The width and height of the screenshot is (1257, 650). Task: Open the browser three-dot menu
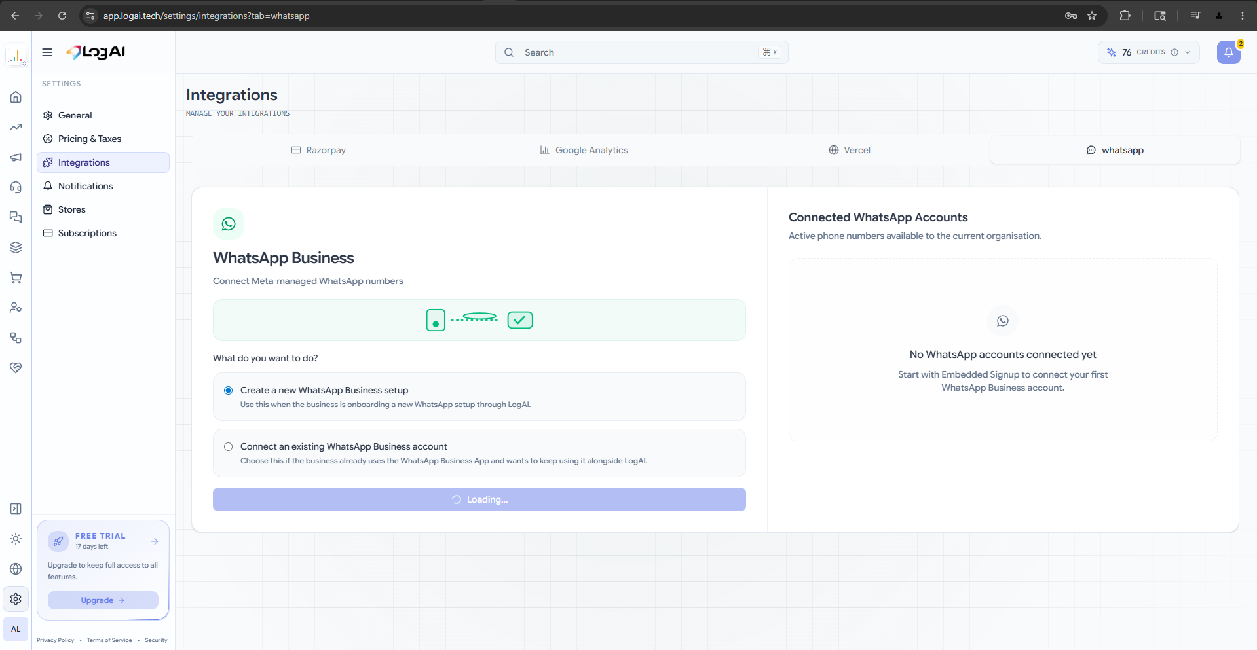click(x=1243, y=16)
